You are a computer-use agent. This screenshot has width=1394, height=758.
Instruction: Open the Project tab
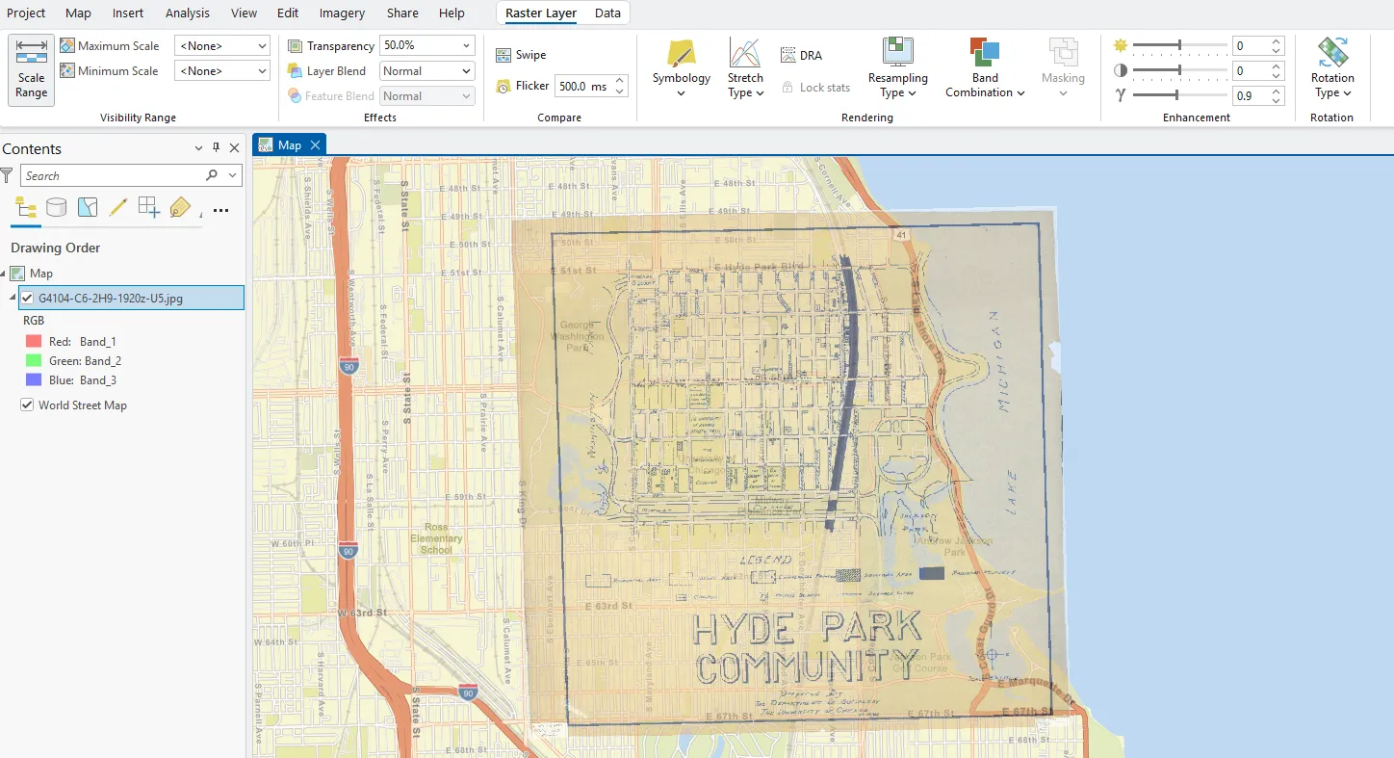pos(26,13)
